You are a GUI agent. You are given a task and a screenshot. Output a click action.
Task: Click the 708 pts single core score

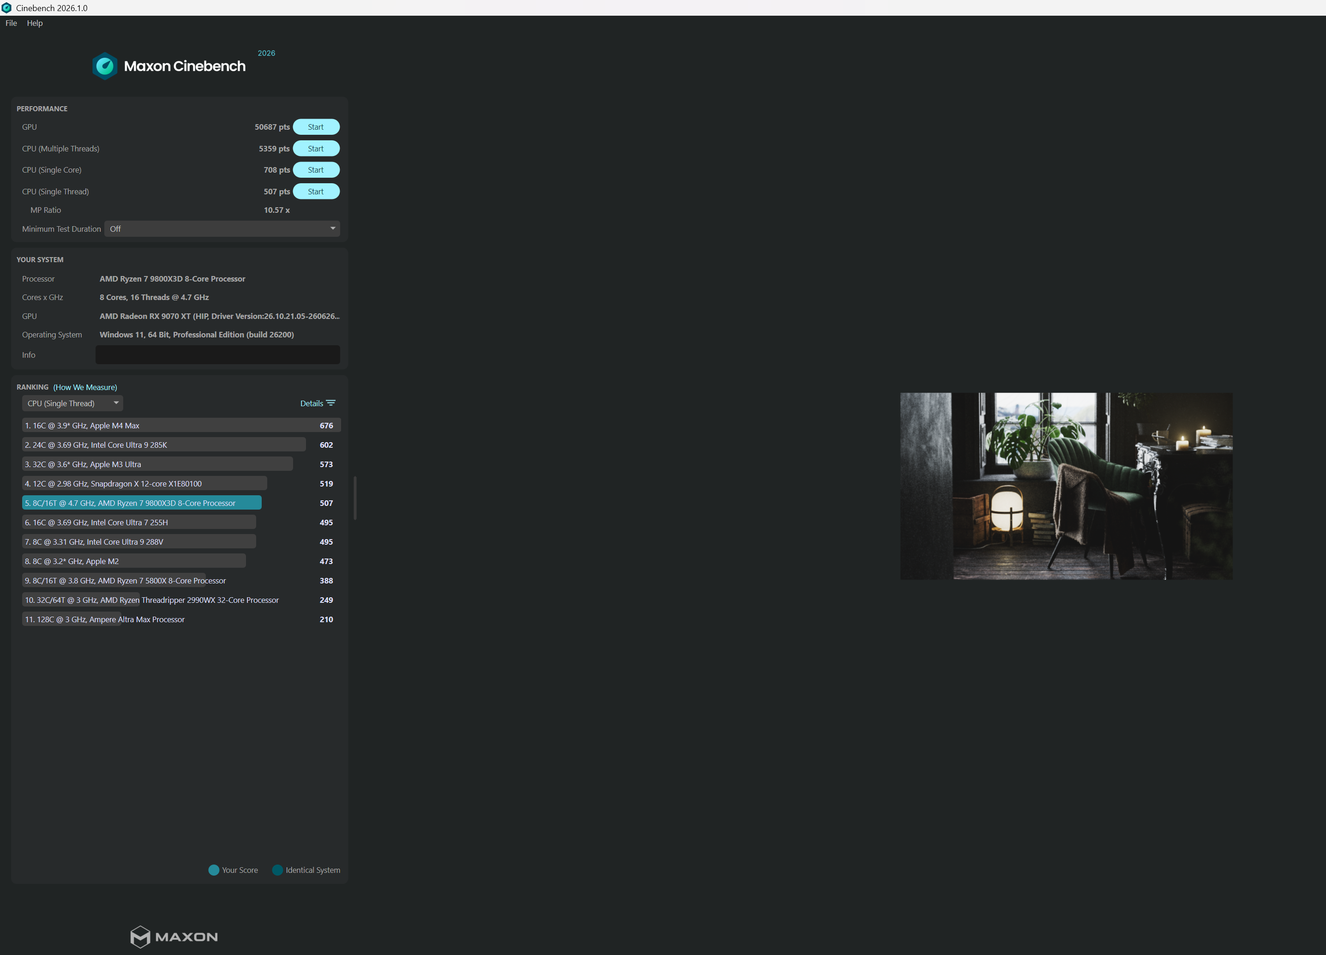click(276, 169)
